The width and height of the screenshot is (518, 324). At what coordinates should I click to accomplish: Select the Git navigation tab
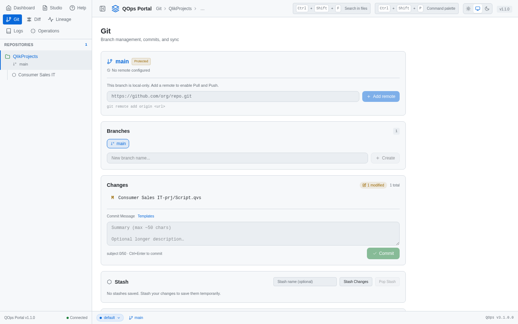coord(13,19)
